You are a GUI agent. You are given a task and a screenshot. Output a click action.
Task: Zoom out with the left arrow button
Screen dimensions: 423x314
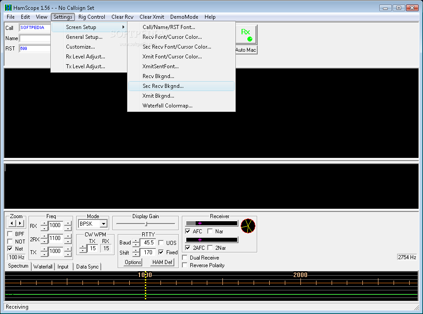[12, 223]
